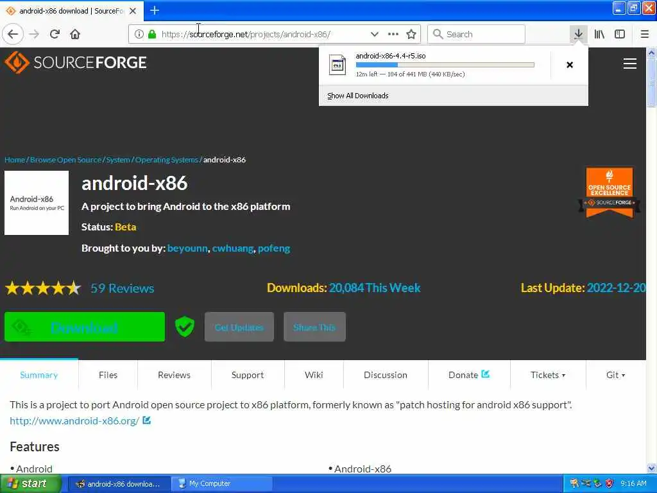
Task: Click the scrollbar up arrow
Action: 651,53
